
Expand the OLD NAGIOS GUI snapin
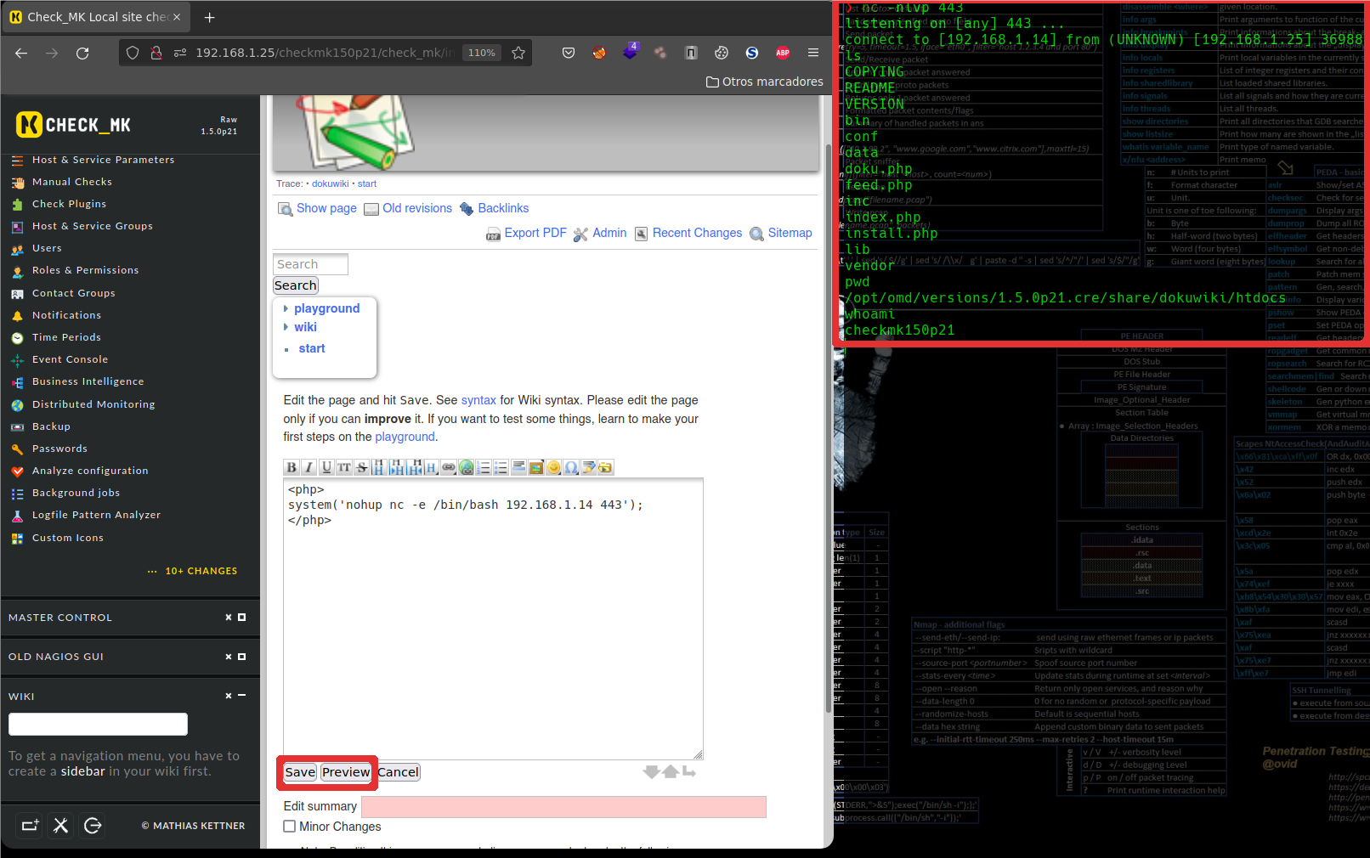241,657
